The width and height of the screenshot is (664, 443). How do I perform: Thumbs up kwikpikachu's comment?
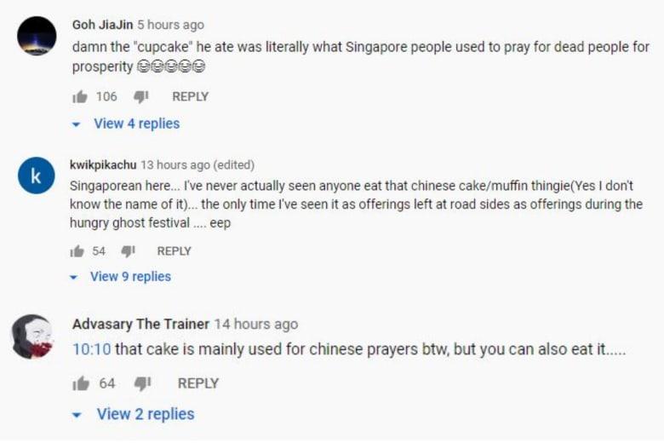77,251
